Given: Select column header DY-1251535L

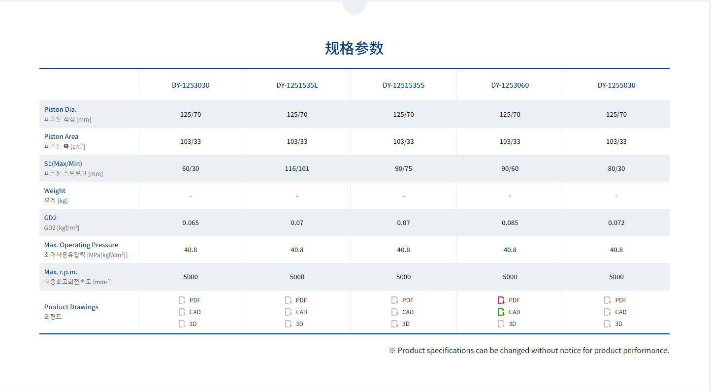Looking at the screenshot, I should [x=297, y=85].
